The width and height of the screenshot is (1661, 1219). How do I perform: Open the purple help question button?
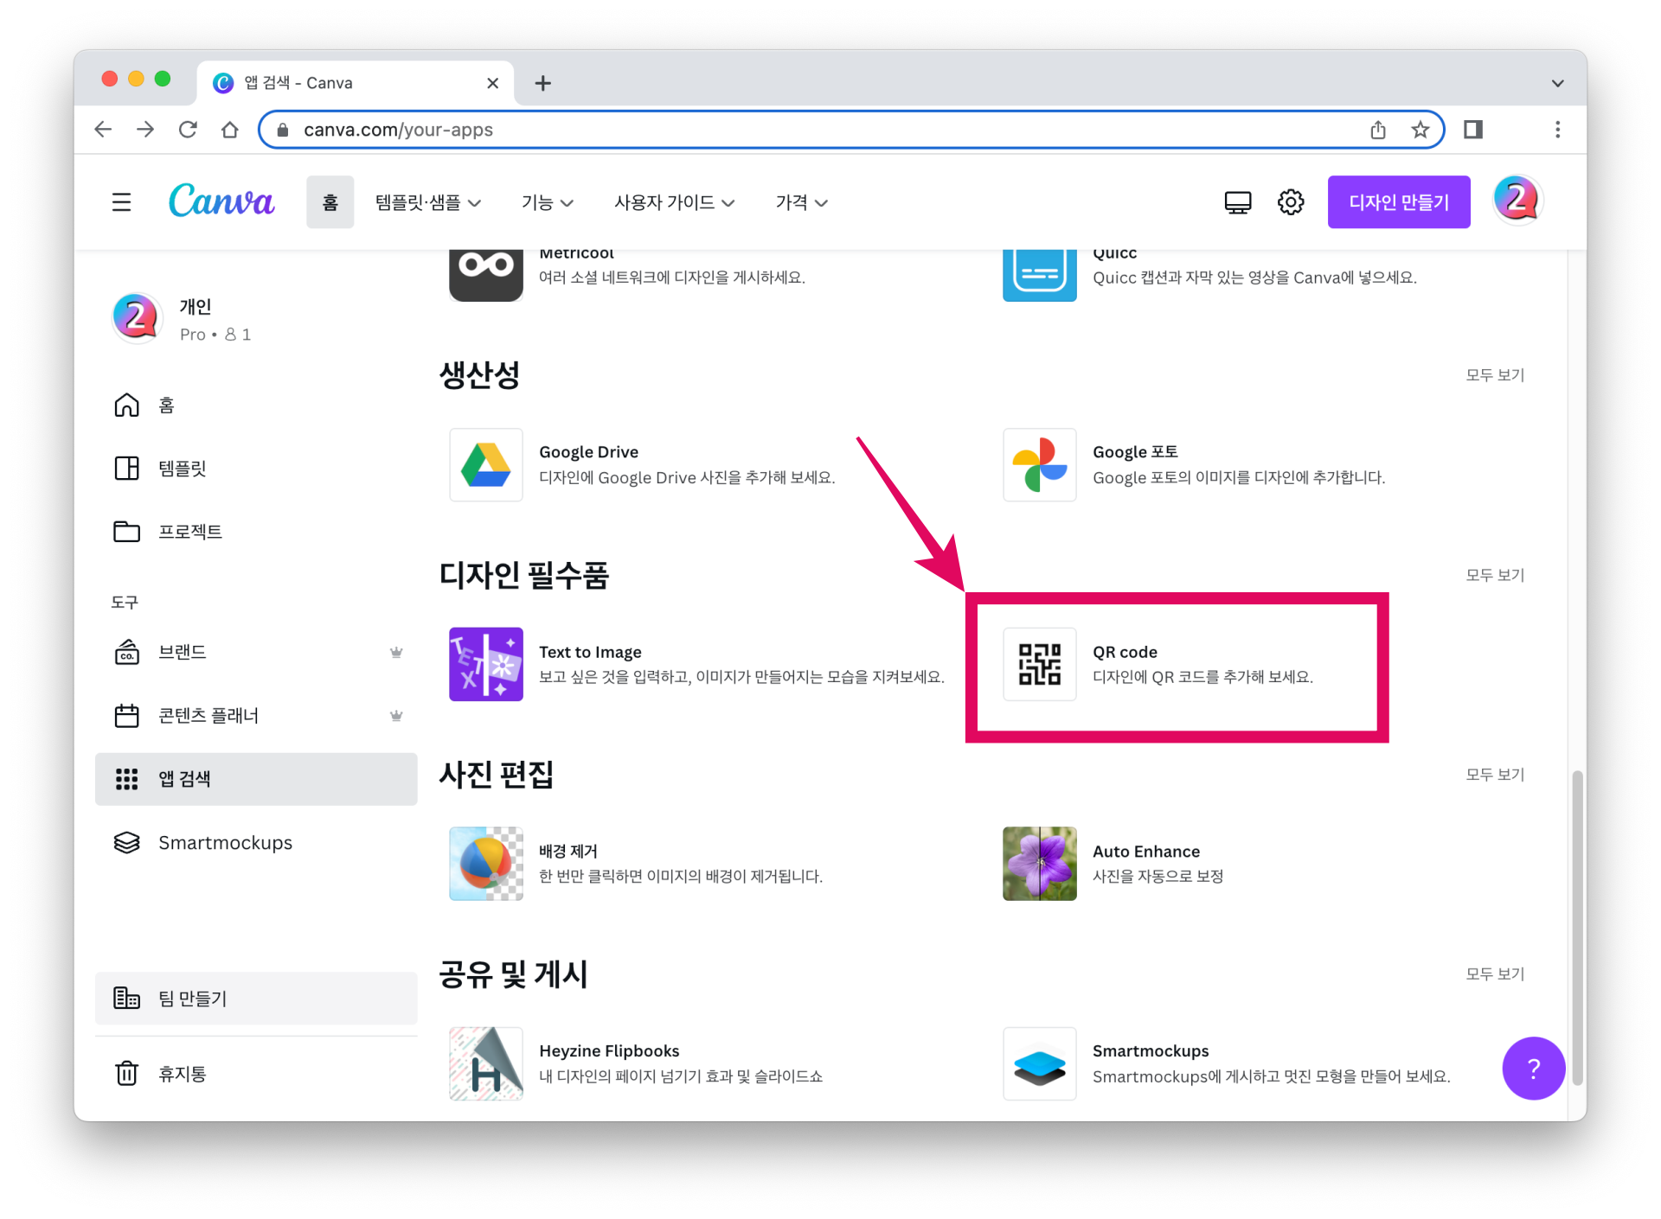pyautogui.click(x=1533, y=1069)
